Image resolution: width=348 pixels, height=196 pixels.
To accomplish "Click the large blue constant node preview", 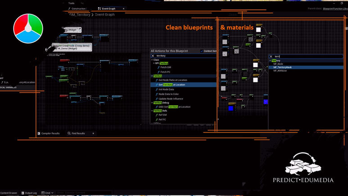I will coord(231,108).
